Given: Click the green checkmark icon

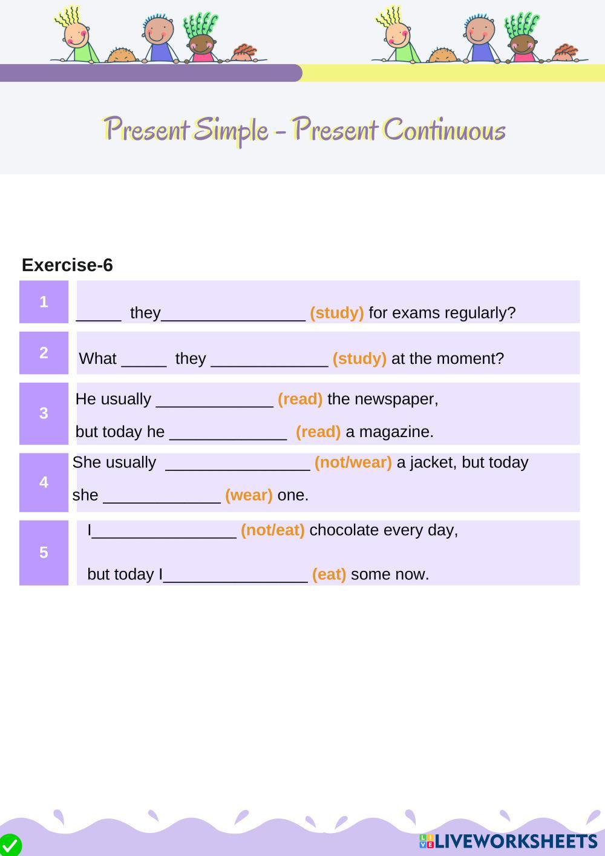Looking at the screenshot, I should [x=10, y=845].
